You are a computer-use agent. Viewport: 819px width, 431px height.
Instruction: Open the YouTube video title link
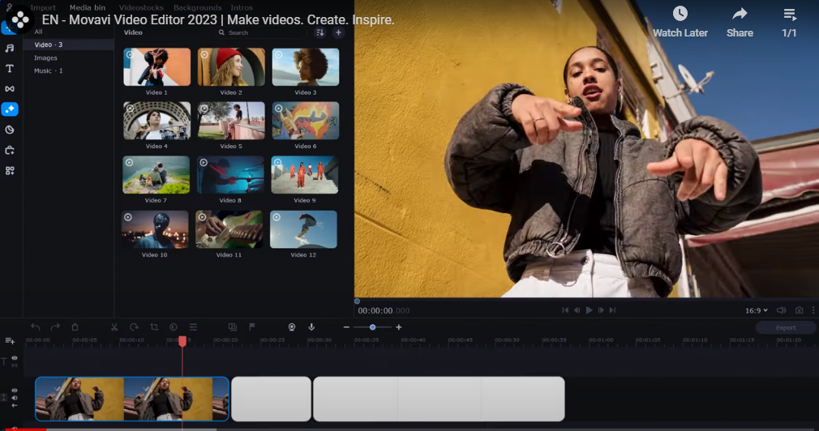tap(218, 19)
